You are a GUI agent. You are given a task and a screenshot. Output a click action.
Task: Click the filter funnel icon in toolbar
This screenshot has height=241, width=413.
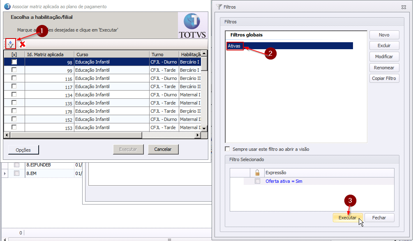pyautogui.click(x=11, y=44)
